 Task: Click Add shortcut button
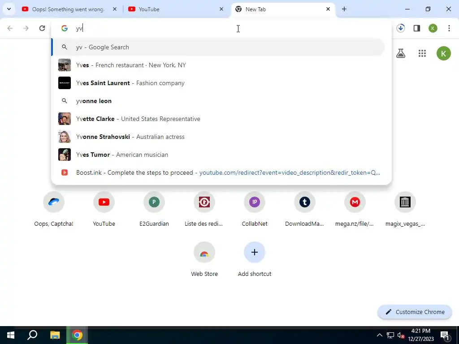click(255, 260)
